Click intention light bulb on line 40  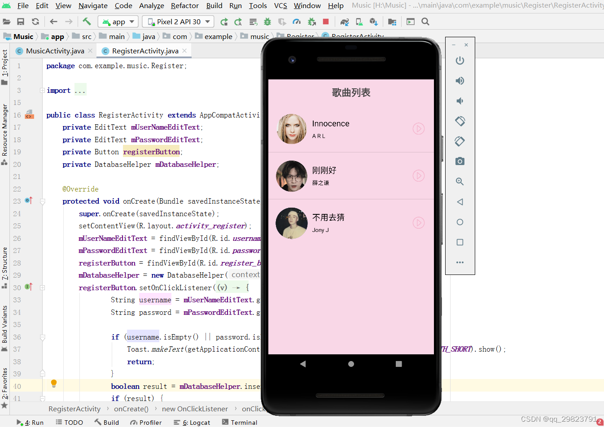(x=54, y=383)
